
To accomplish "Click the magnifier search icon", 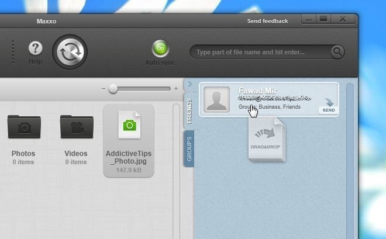I will tap(337, 51).
